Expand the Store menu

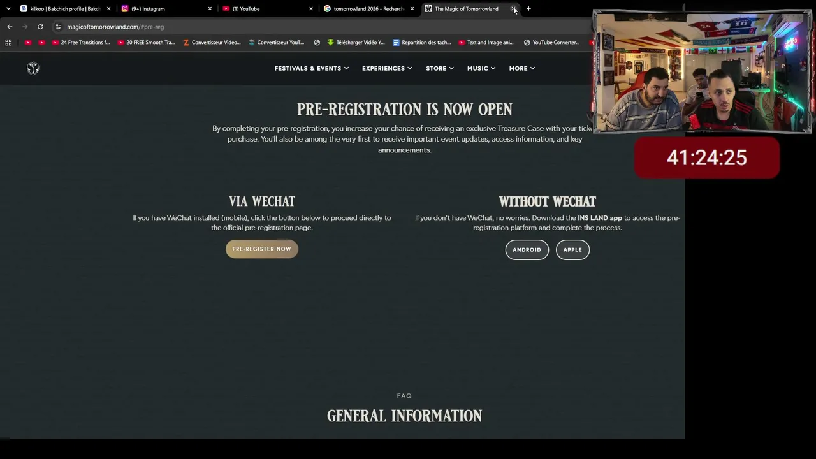(440, 68)
